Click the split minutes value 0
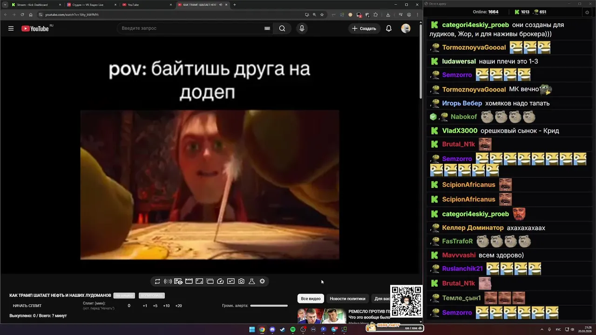 point(129,306)
